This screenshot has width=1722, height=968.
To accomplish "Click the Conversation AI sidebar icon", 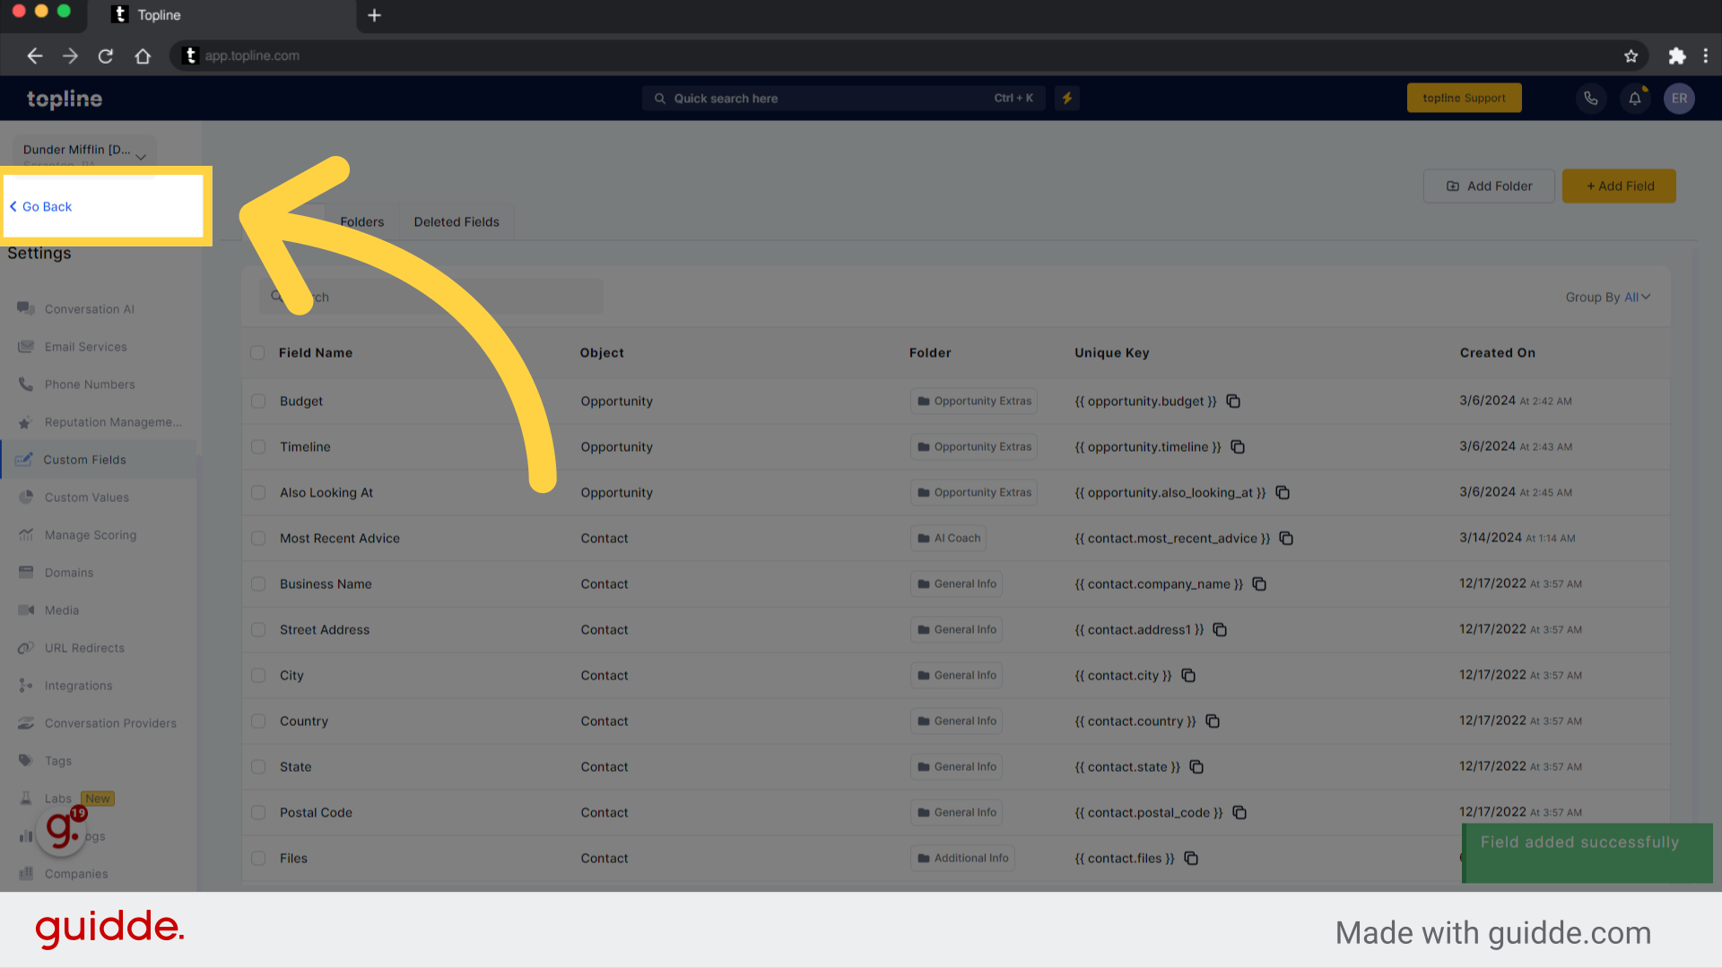I will pyautogui.click(x=26, y=307).
